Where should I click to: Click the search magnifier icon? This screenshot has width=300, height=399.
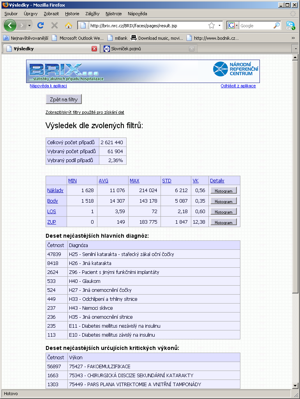pos(276,25)
